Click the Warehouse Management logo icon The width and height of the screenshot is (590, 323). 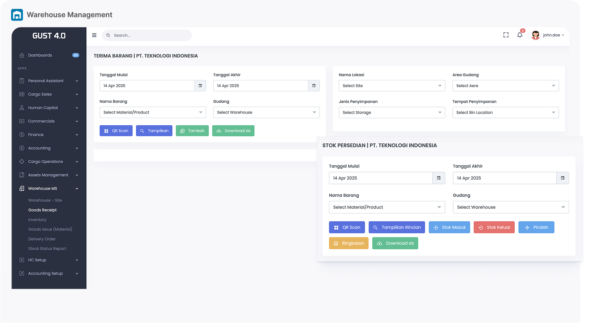coord(17,15)
